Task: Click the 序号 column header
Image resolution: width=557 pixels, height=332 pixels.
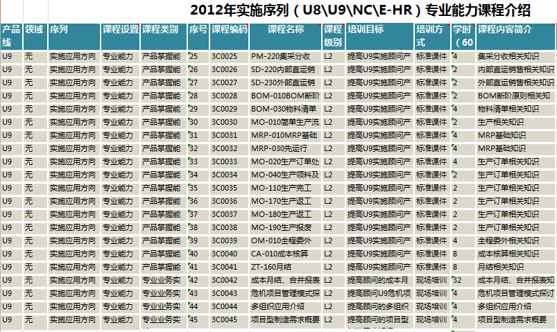Action: coord(198,36)
